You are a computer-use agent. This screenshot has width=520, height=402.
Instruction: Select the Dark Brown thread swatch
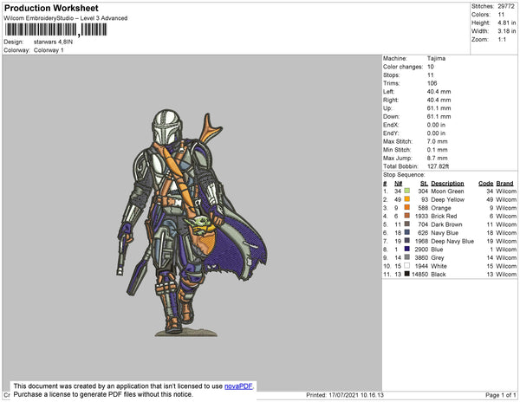[x=406, y=225]
